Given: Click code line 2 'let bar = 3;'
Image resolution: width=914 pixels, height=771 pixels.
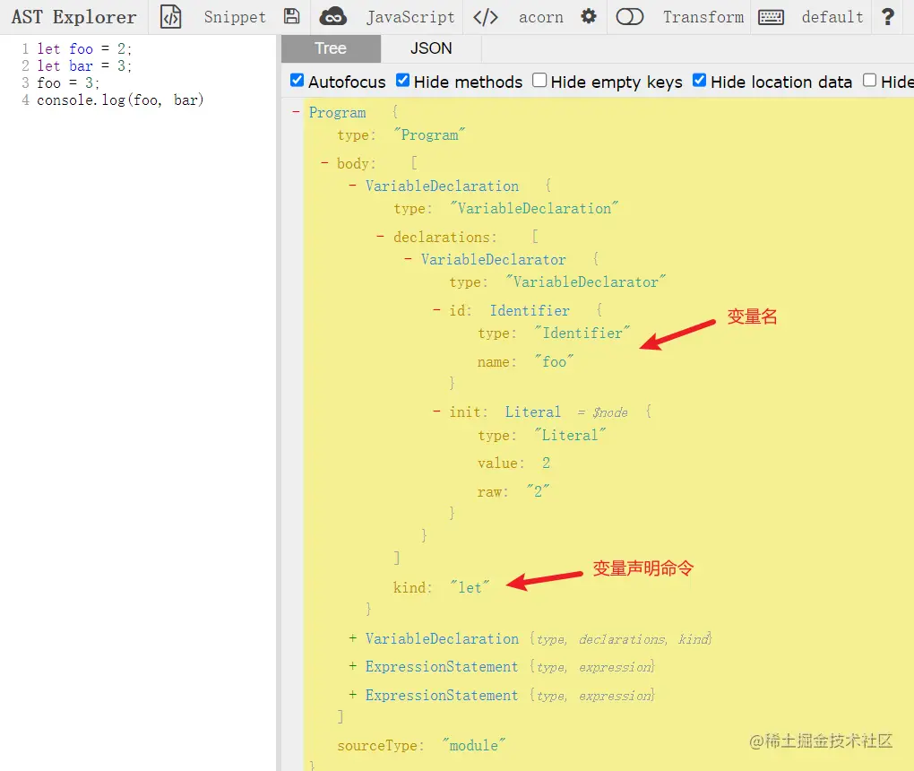Looking at the screenshot, I should tap(84, 66).
